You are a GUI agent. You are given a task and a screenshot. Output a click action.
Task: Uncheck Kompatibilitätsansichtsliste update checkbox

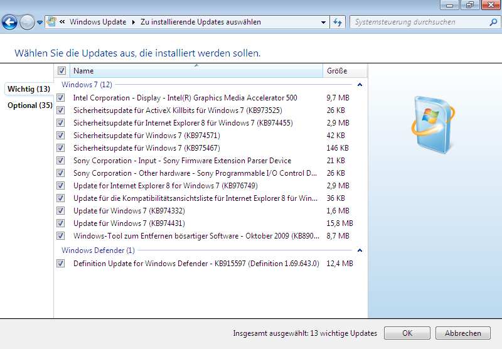(60, 198)
